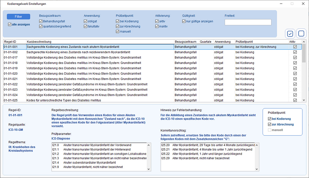This screenshot has height=178, width=309.
Task: Toggle 'bei Kodierung' in the Prüfzeitpunkt detail box
Action: (269, 119)
